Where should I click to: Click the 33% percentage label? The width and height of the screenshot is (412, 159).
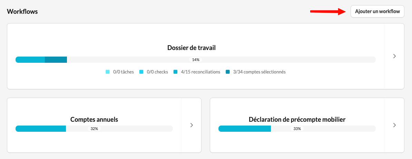pos(297,129)
